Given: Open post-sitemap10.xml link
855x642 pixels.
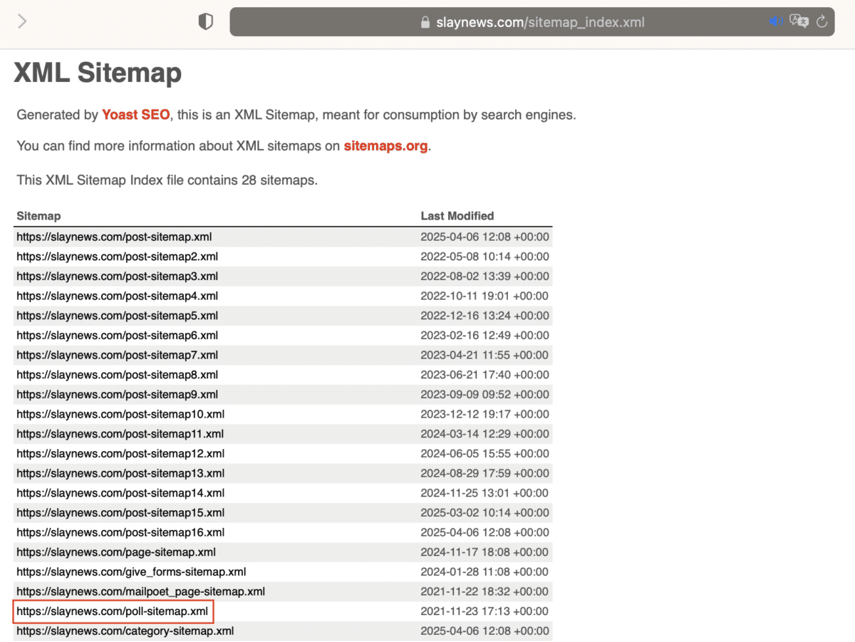Looking at the screenshot, I should pos(120,414).
